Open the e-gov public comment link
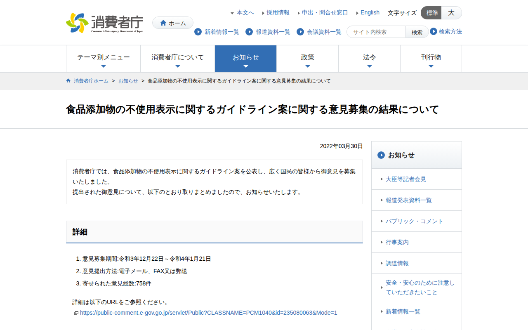 (x=208, y=312)
